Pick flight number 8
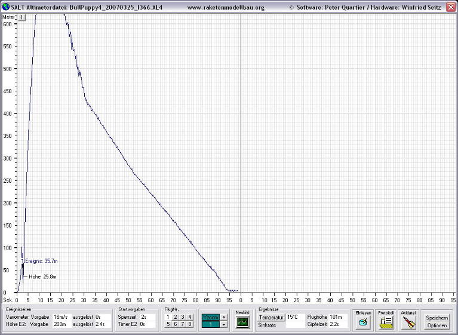The height and width of the screenshot is (335, 458). tap(190, 324)
